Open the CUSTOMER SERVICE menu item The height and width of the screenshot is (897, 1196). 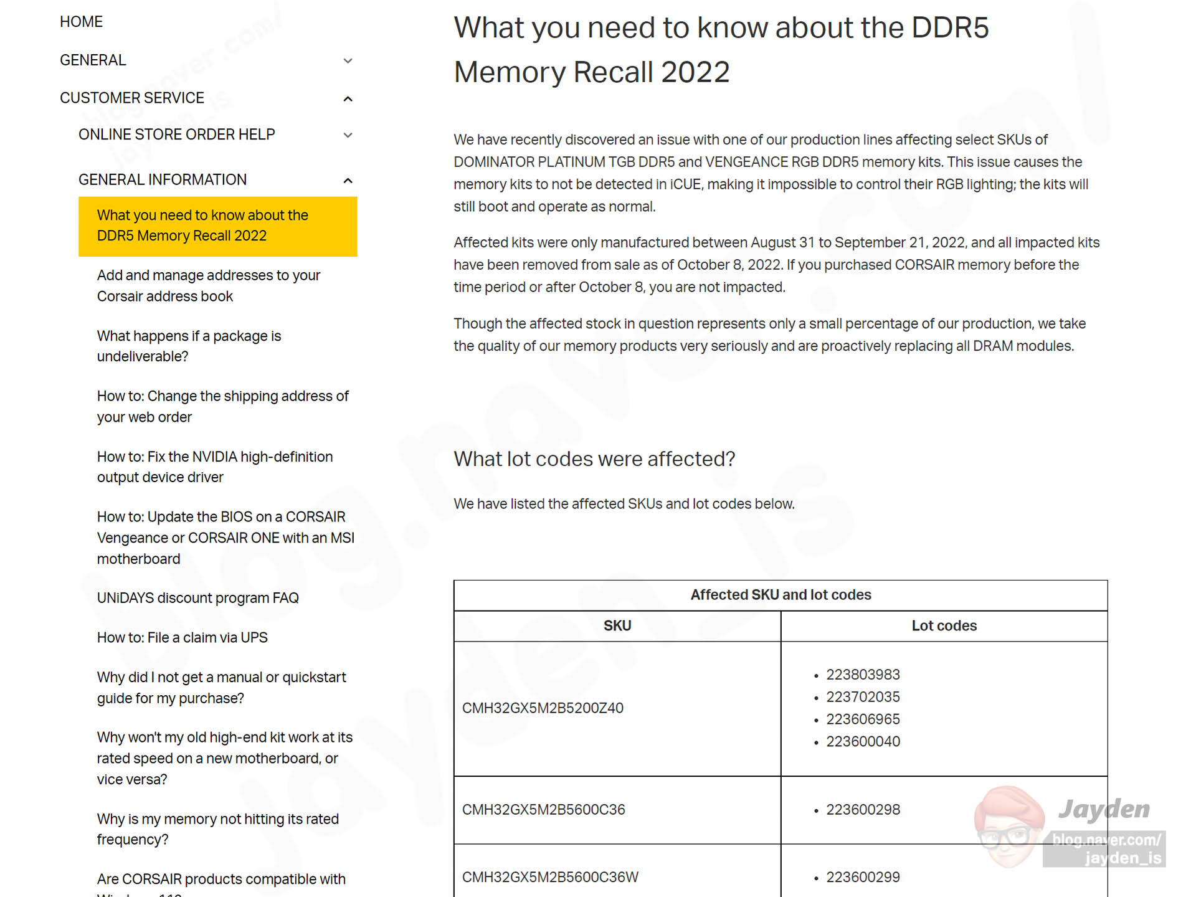[x=132, y=98]
